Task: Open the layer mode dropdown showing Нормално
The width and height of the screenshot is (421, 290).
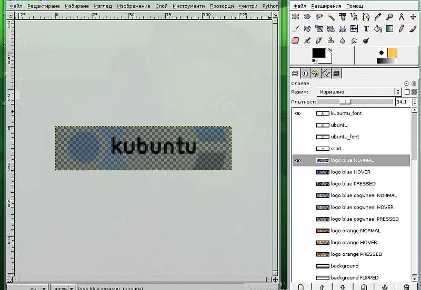Action: pyautogui.click(x=359, y=92)
